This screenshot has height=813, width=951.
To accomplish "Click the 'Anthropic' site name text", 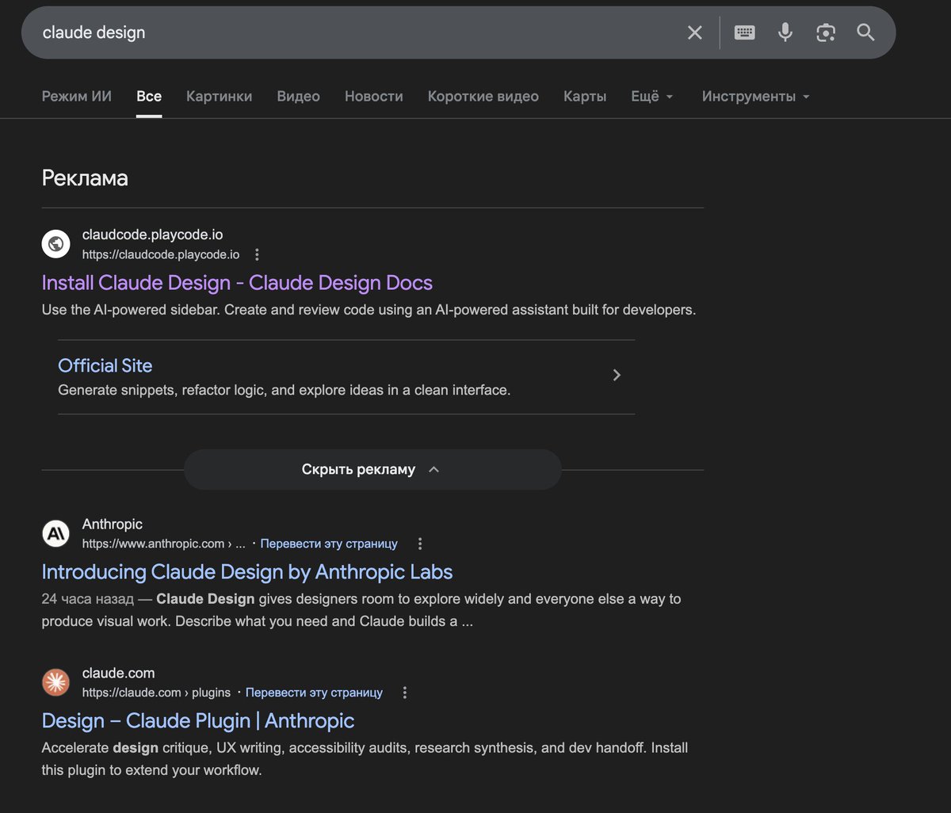I will 113,524.
